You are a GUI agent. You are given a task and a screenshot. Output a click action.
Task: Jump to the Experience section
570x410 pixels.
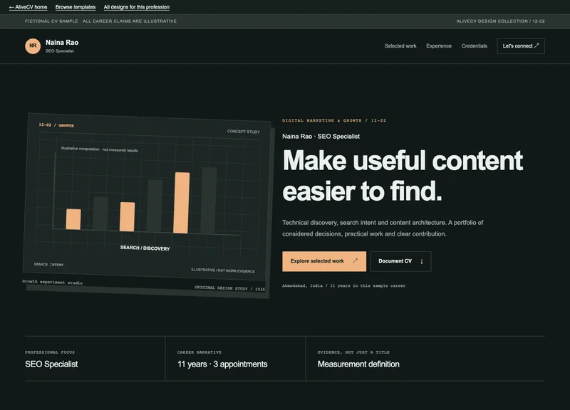(439, 46)
